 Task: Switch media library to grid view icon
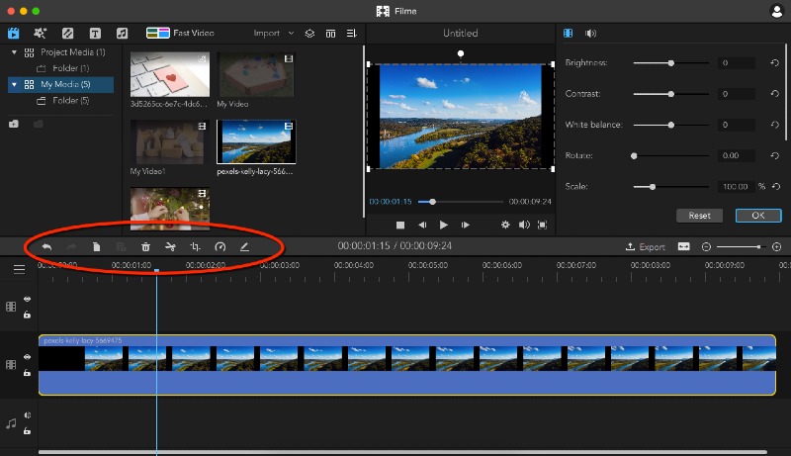(x=330, y=34)
